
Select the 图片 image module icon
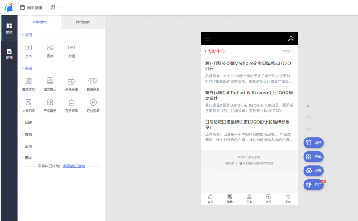50,48
